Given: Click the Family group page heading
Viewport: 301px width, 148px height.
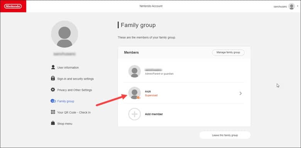Looking at the screenshot, I should [138, 25].
